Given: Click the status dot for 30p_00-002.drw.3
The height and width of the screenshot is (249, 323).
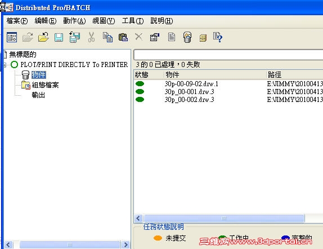Looking at the screenshot, I should [x=140, y=100].
